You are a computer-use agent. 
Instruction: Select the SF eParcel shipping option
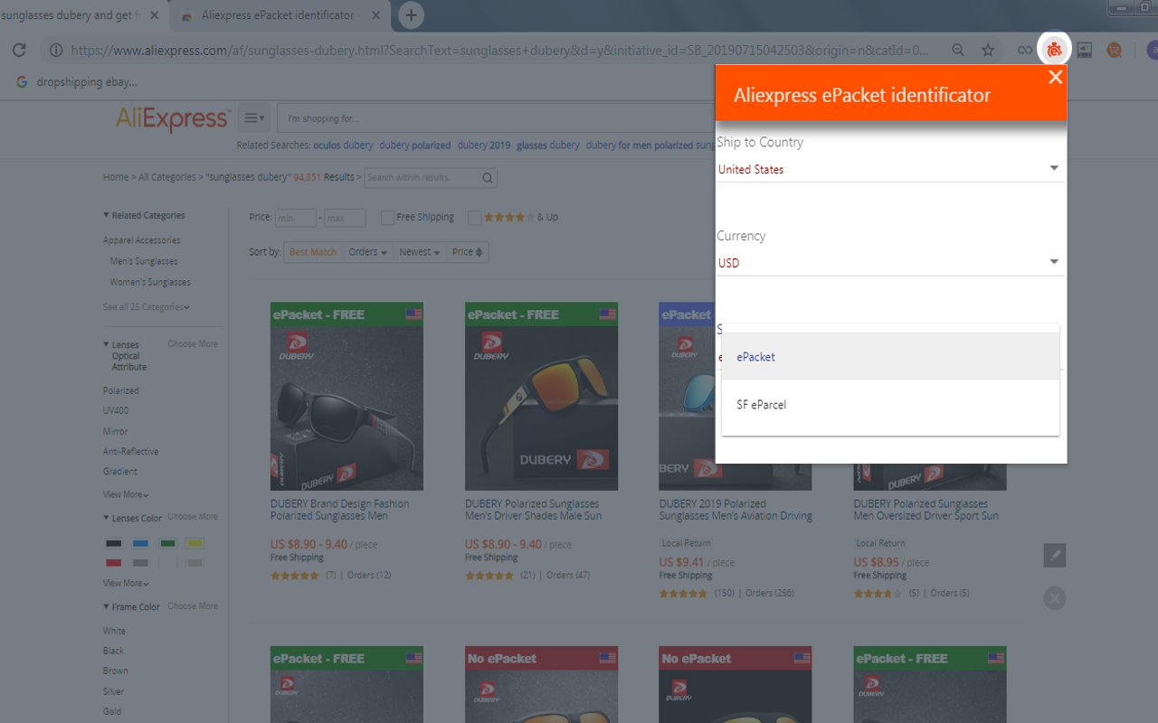[x=890, y=405]
